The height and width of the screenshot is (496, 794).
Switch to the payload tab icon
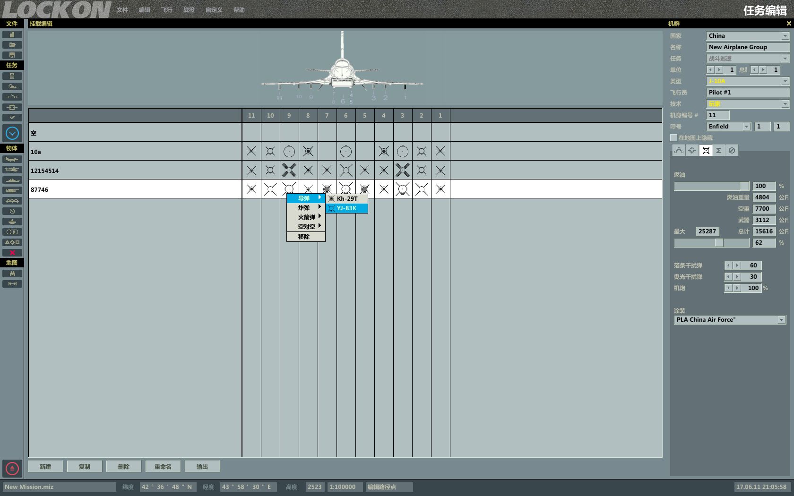706,151
